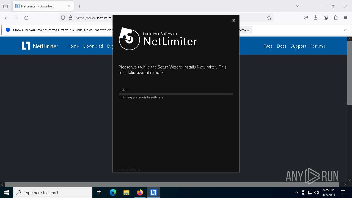Open the Save to Pocket button

point(306,18)
